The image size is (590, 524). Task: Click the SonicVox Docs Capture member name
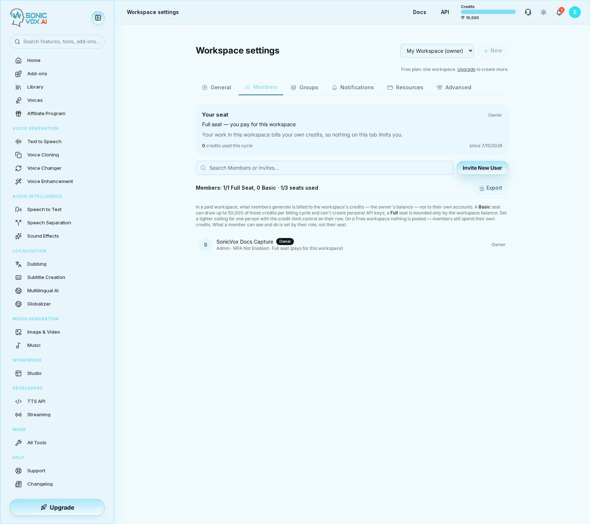click(x=245, y=242)
